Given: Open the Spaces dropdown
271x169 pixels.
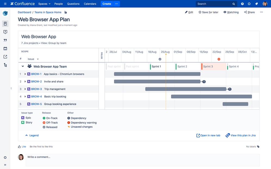Looking at the screenshot, I should pos(44,4).
